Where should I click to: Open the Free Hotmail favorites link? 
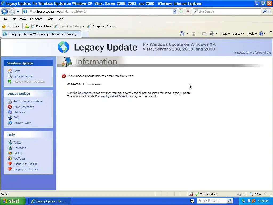pyautogui.click(x=42, y=26)
